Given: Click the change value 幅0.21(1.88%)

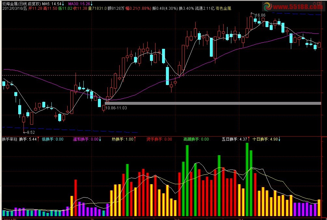Looking at the screenshot, I should point(138,8).
